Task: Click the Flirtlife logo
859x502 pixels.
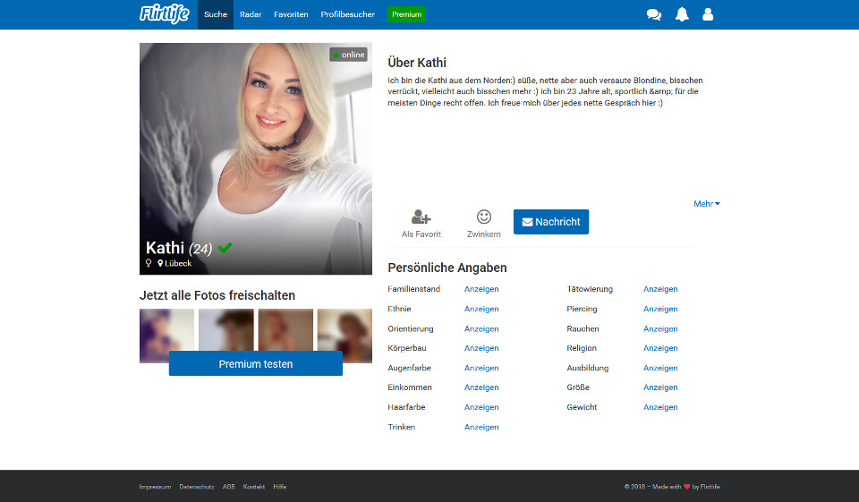Action: click(165, 14)
